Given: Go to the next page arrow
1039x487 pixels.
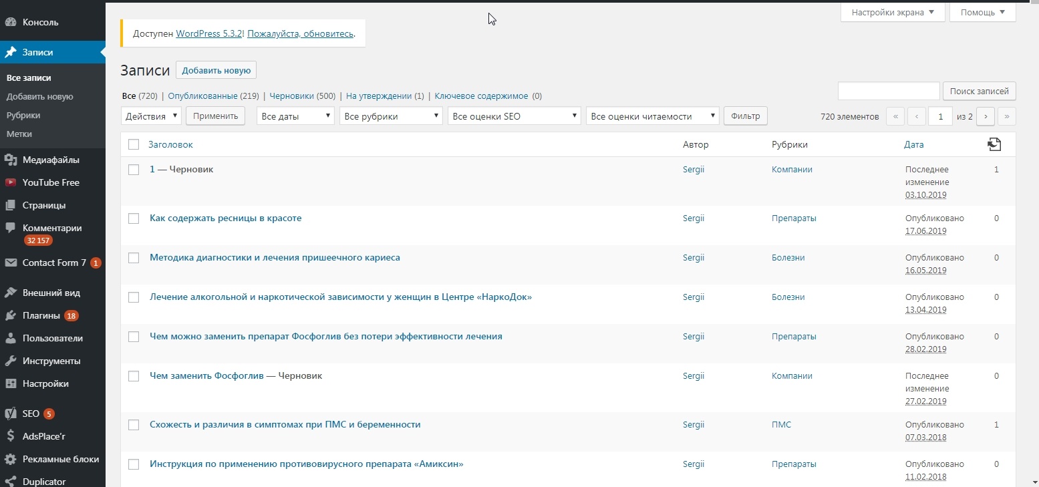Looking at the screenshot, I should pyautogui.click(x=985, y=116).
